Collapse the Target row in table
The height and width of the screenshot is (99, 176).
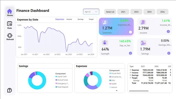[130, 78]
